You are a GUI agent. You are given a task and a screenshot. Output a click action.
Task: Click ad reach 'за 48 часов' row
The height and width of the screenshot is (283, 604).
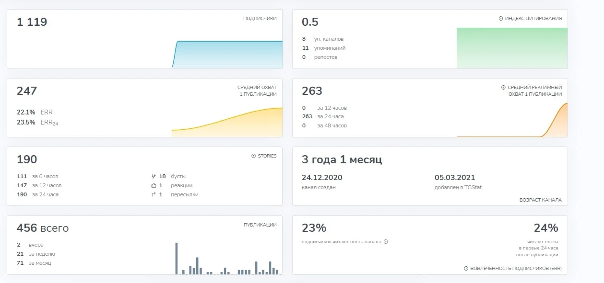324,125
